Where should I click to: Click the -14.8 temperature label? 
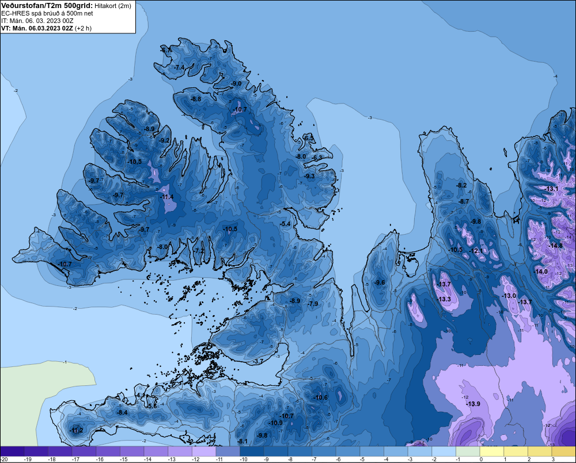coord(556,246)
